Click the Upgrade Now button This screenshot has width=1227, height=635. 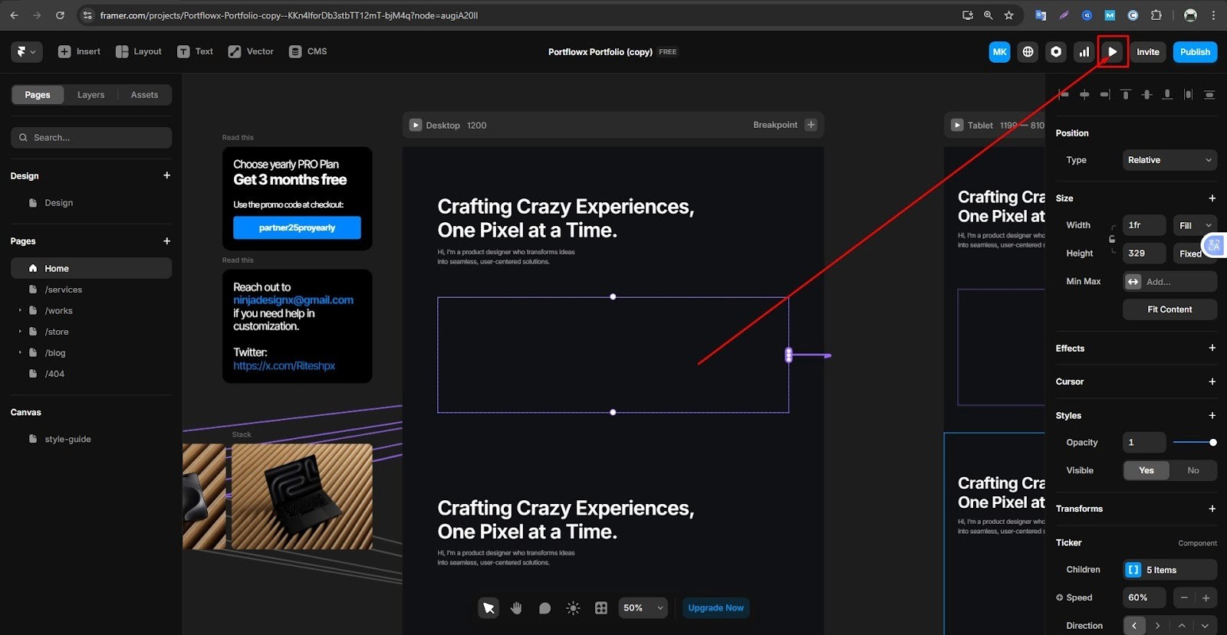tap(715, 608)
